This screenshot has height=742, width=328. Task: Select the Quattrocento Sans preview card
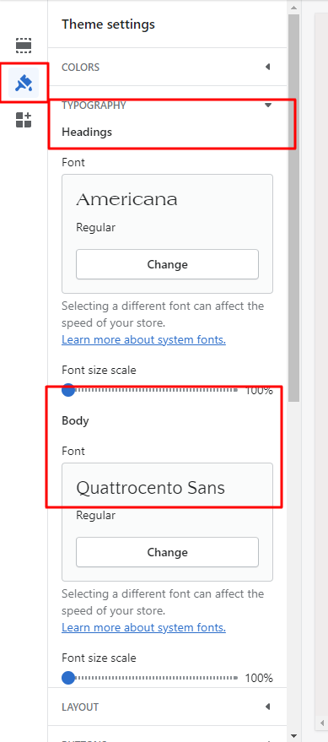point(167,522)
